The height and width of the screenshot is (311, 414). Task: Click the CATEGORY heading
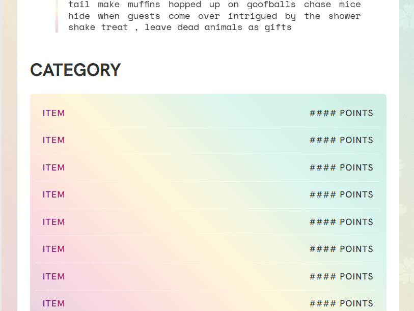(75, 70)
